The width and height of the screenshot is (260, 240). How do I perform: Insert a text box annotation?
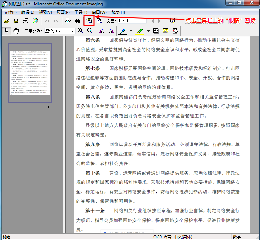[156, 31]
